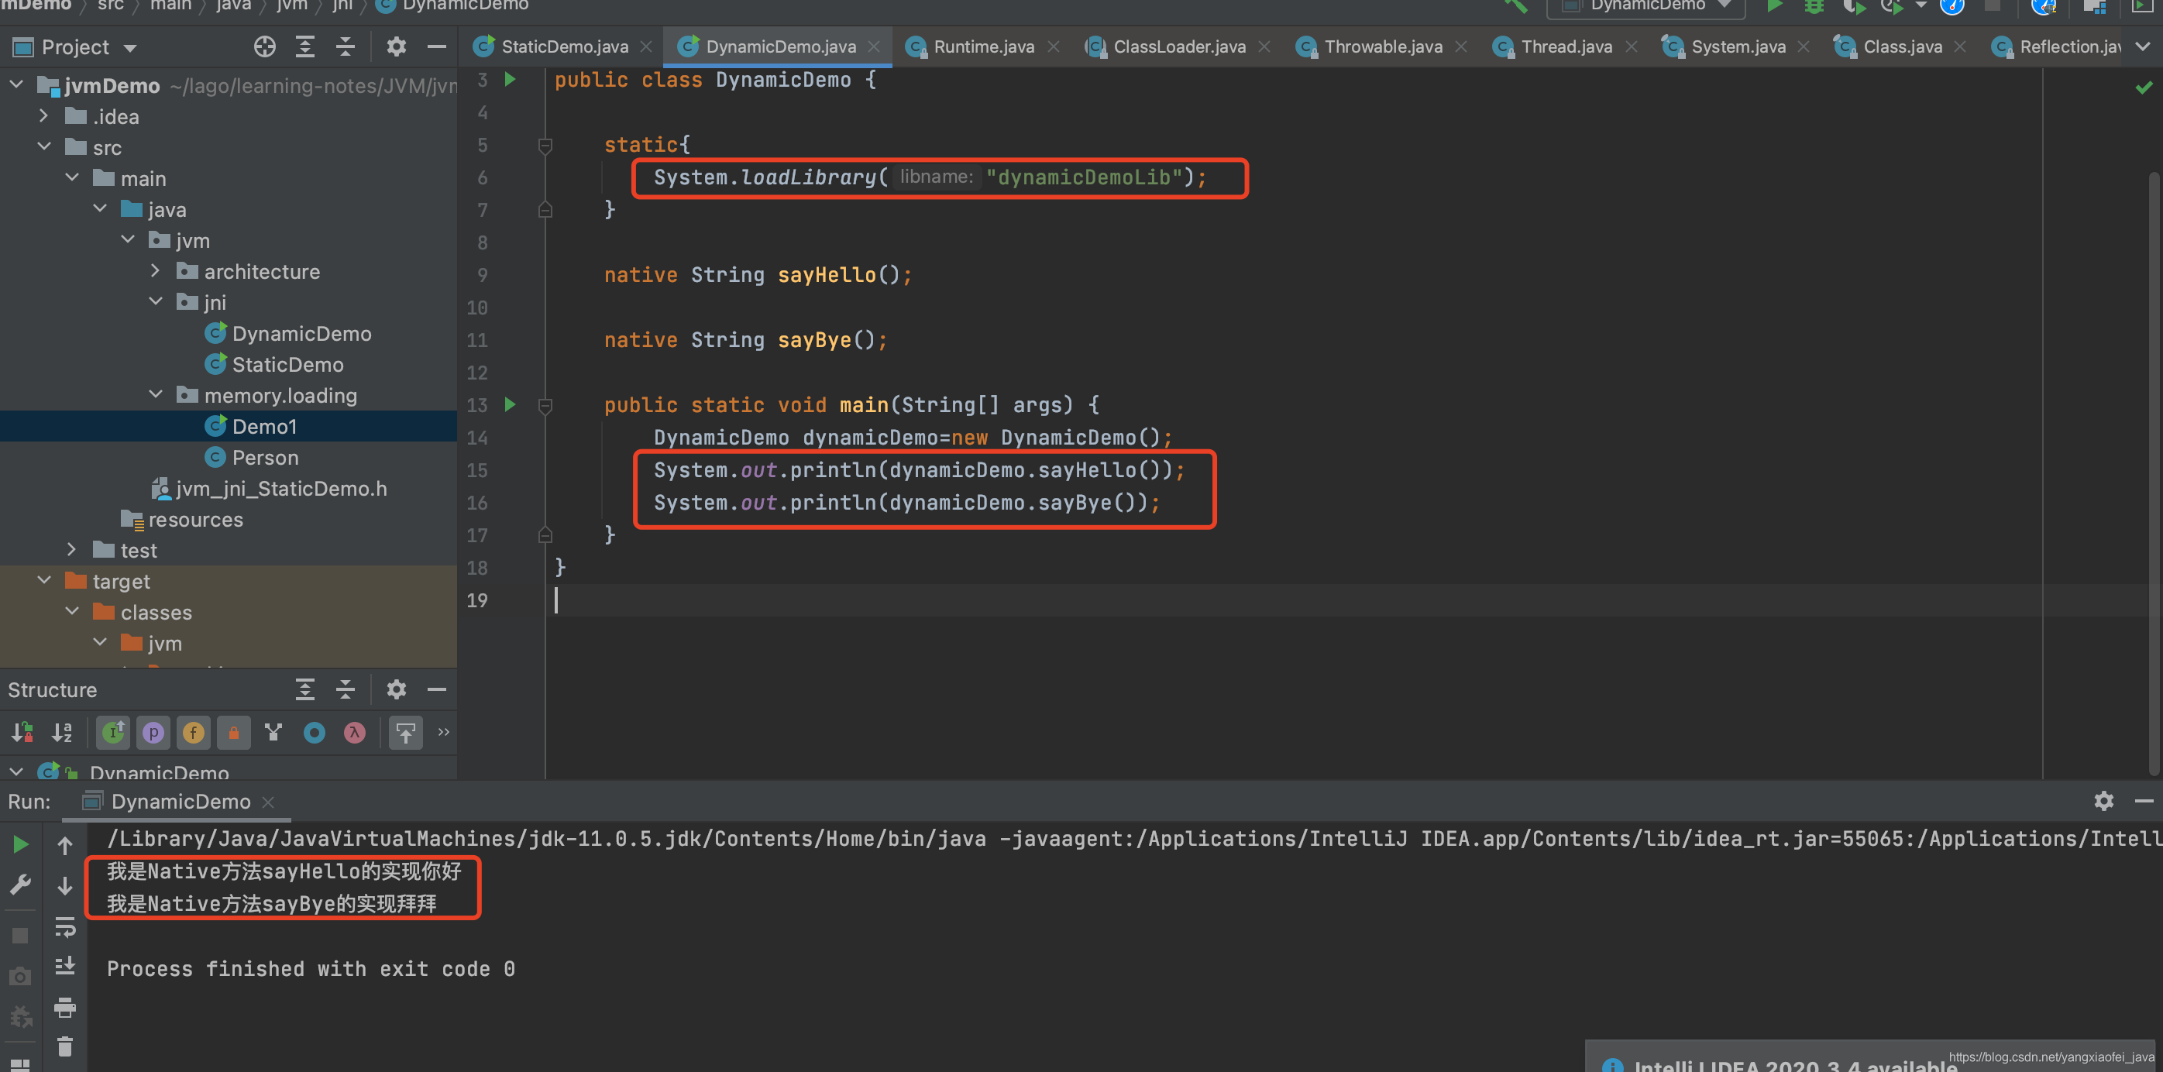2163x1072 pixels.
Task: Rerun DynamicDemo with green play icon
Action: point(20,844)
